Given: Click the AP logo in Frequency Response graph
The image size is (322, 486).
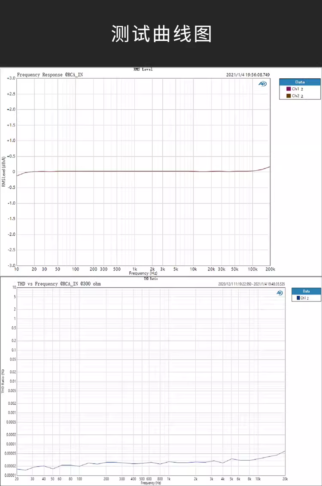Looking at the screenshot, I should tap(262, 84).
